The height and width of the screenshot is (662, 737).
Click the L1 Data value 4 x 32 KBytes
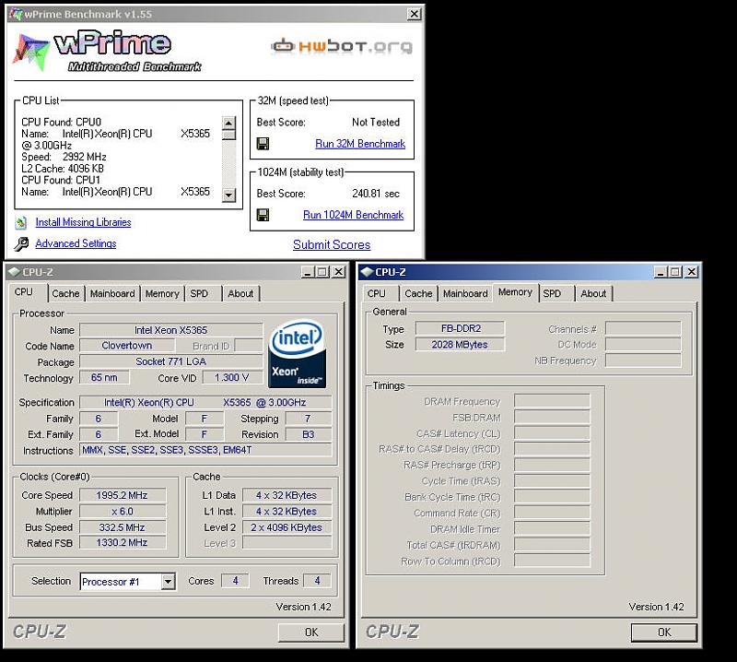coord(287,495)
